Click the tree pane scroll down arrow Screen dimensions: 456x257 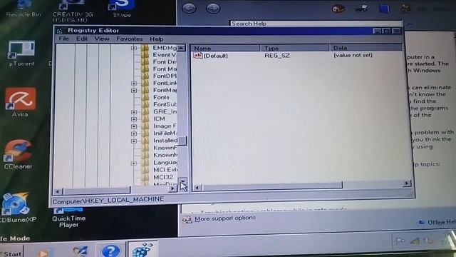182,181
